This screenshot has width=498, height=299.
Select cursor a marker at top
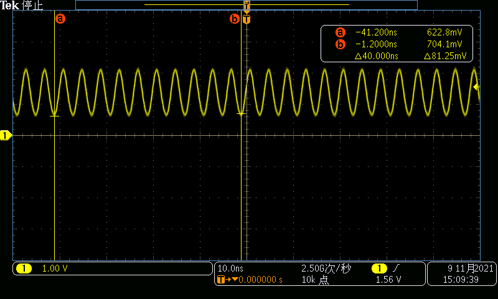tap(60, 19)
